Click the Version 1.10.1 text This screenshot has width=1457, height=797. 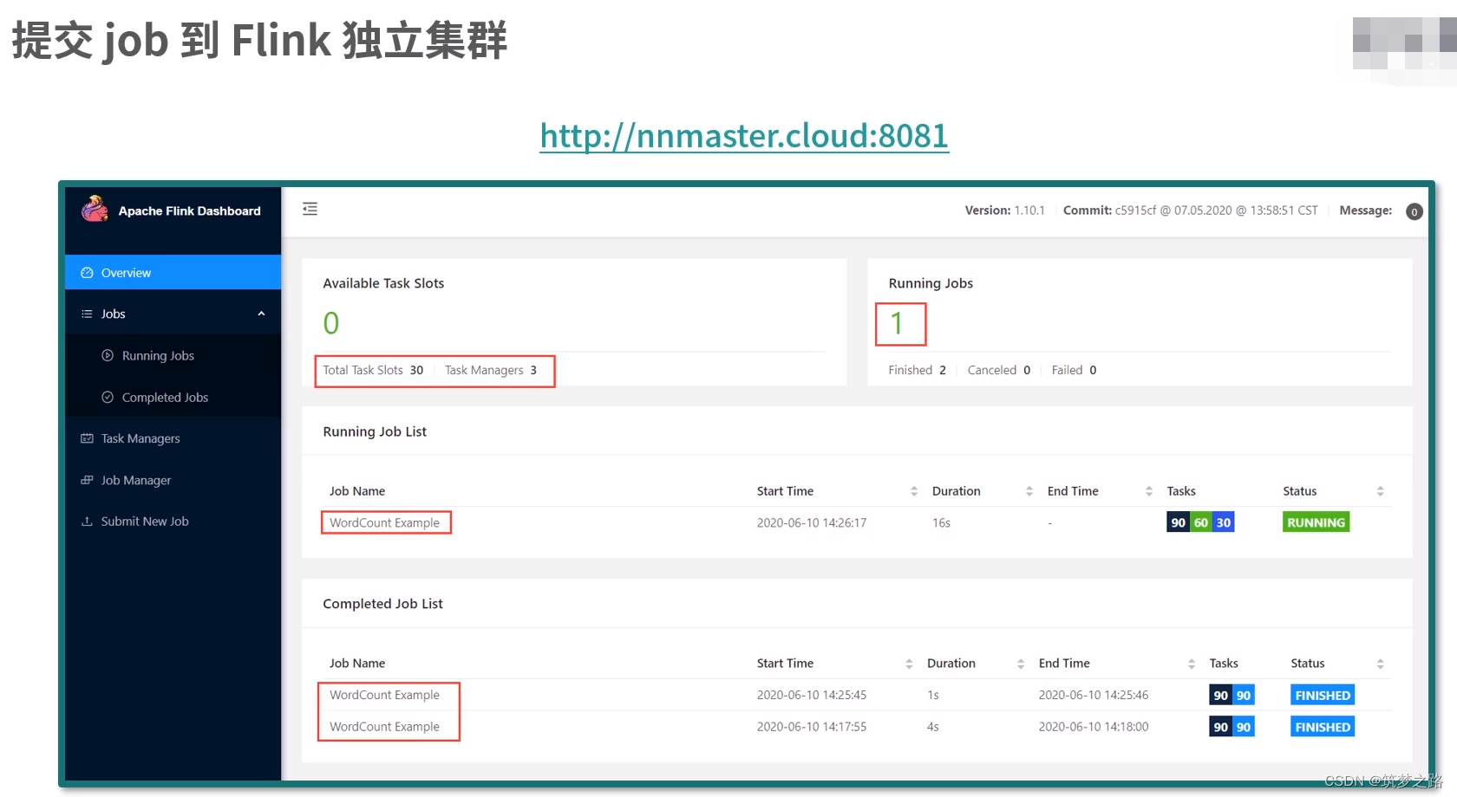coord(1004,211)
